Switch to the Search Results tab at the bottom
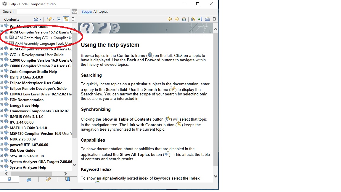The width and height of the screenshot is (341, 192). click(48, 179)
